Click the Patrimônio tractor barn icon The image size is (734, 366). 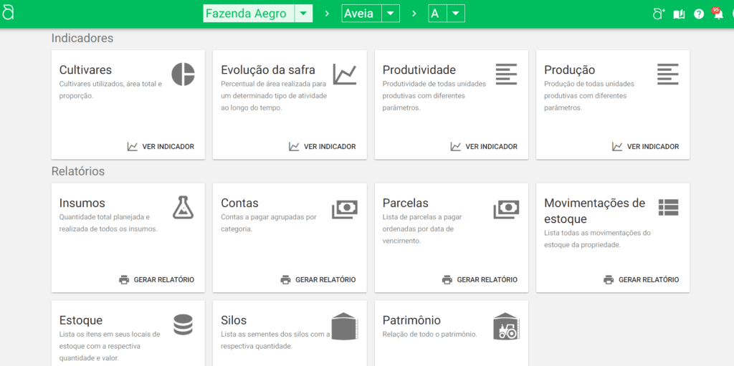[x=506, y=326]
